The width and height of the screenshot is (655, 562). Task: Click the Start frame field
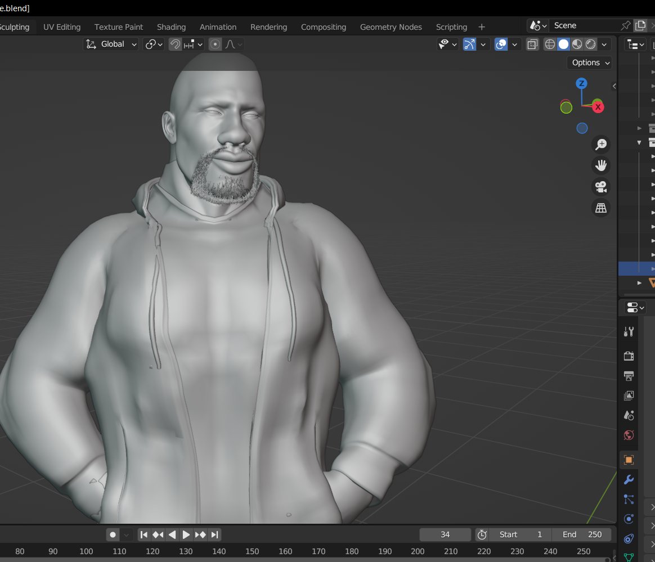[521, 534]
